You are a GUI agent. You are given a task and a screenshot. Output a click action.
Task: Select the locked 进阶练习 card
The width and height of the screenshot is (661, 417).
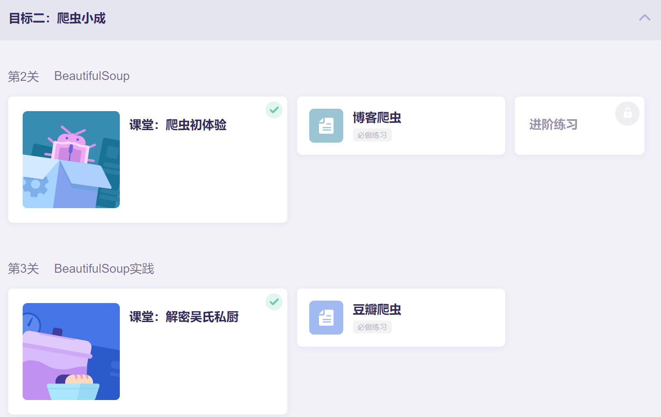pyautogui.click(x=580, y=126)
